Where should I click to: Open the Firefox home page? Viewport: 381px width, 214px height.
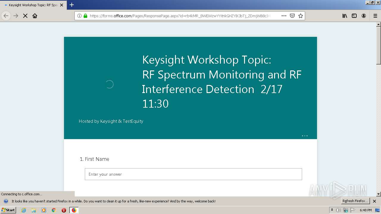(x=35, y=16)
